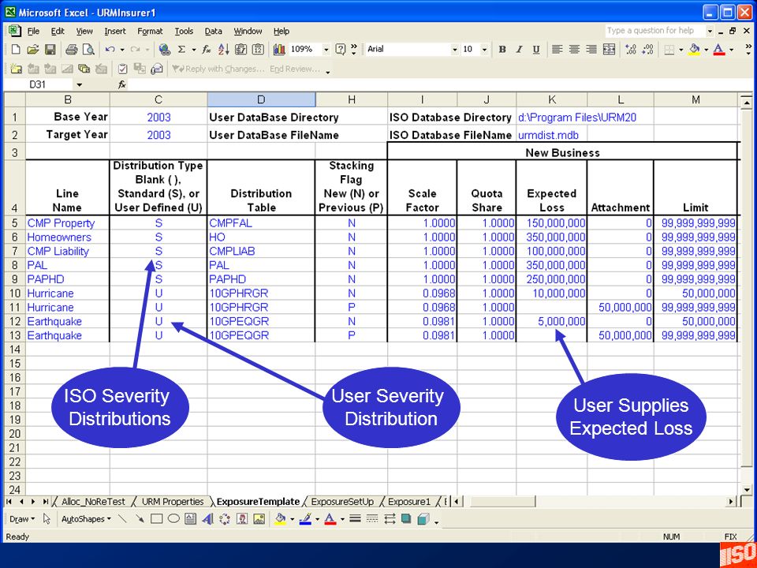Increase the decimal places
The width and height of the screenshot is (757, 568).
[x=631, y=49]
